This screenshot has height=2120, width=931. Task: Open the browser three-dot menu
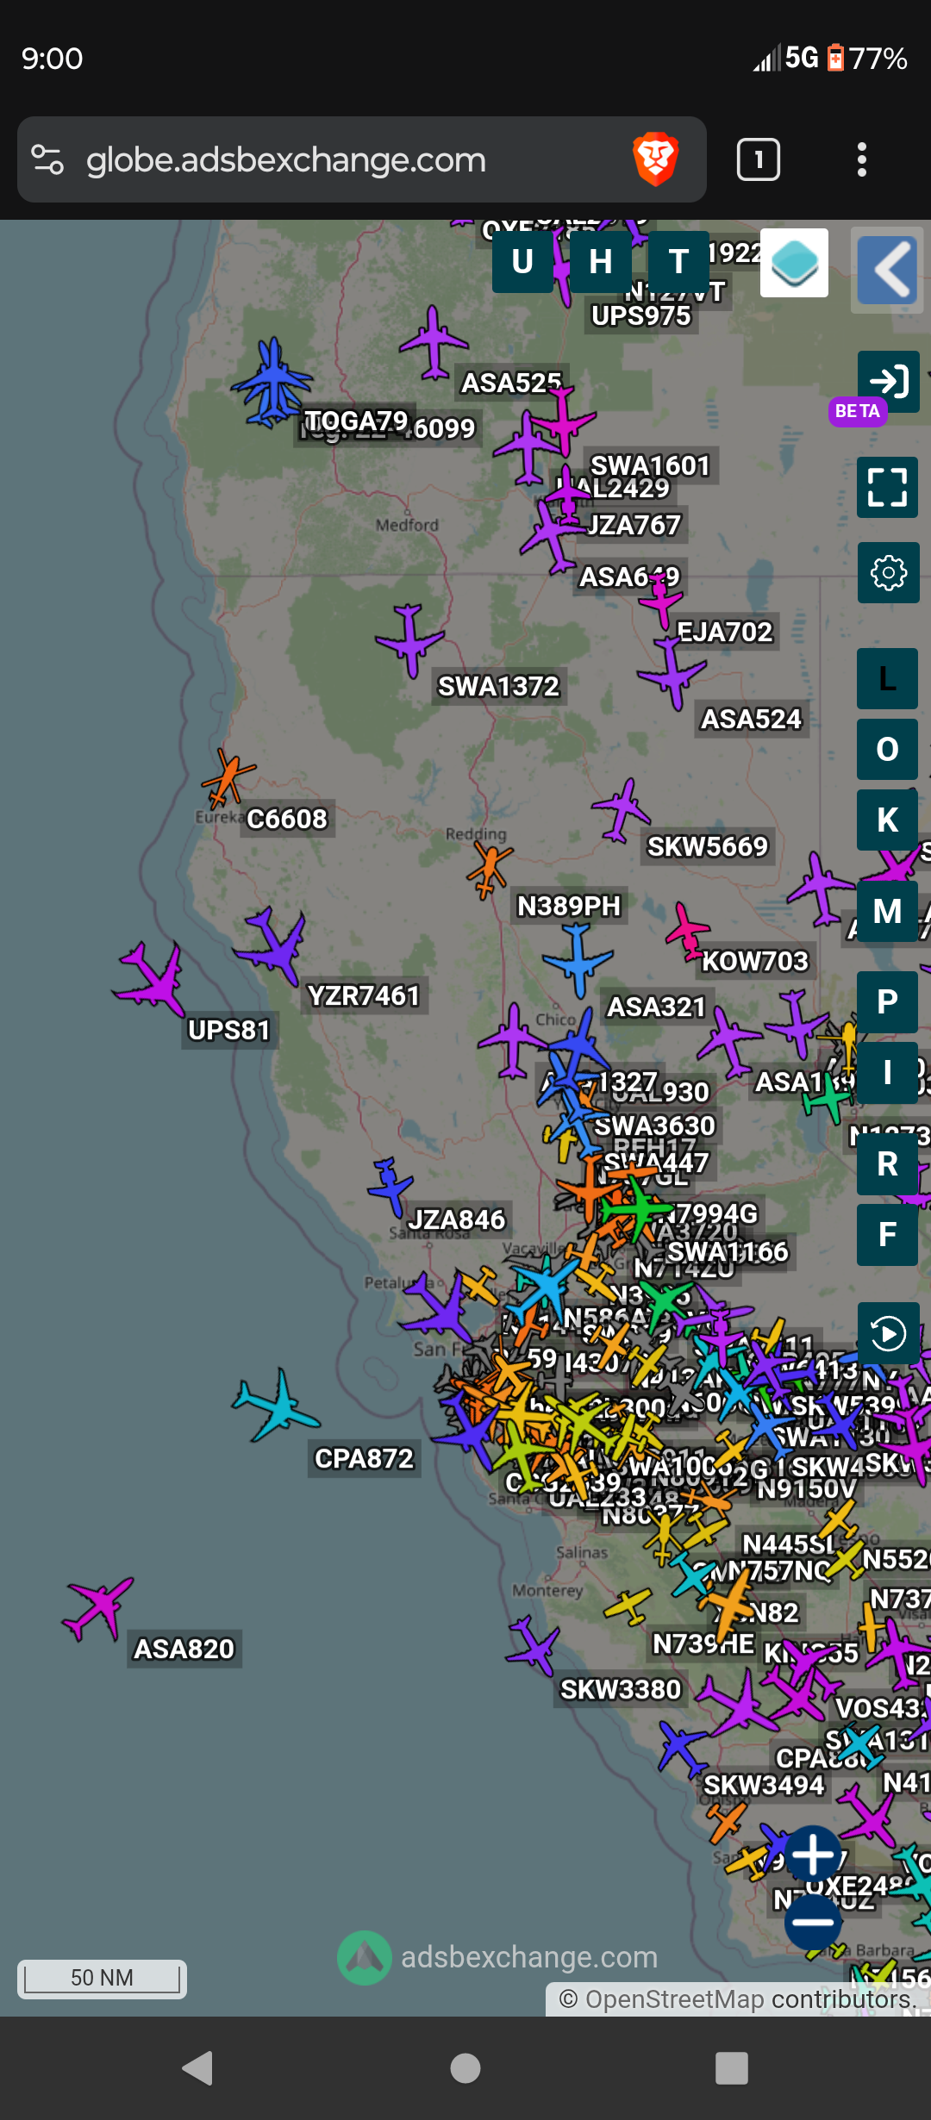[861, 159]
